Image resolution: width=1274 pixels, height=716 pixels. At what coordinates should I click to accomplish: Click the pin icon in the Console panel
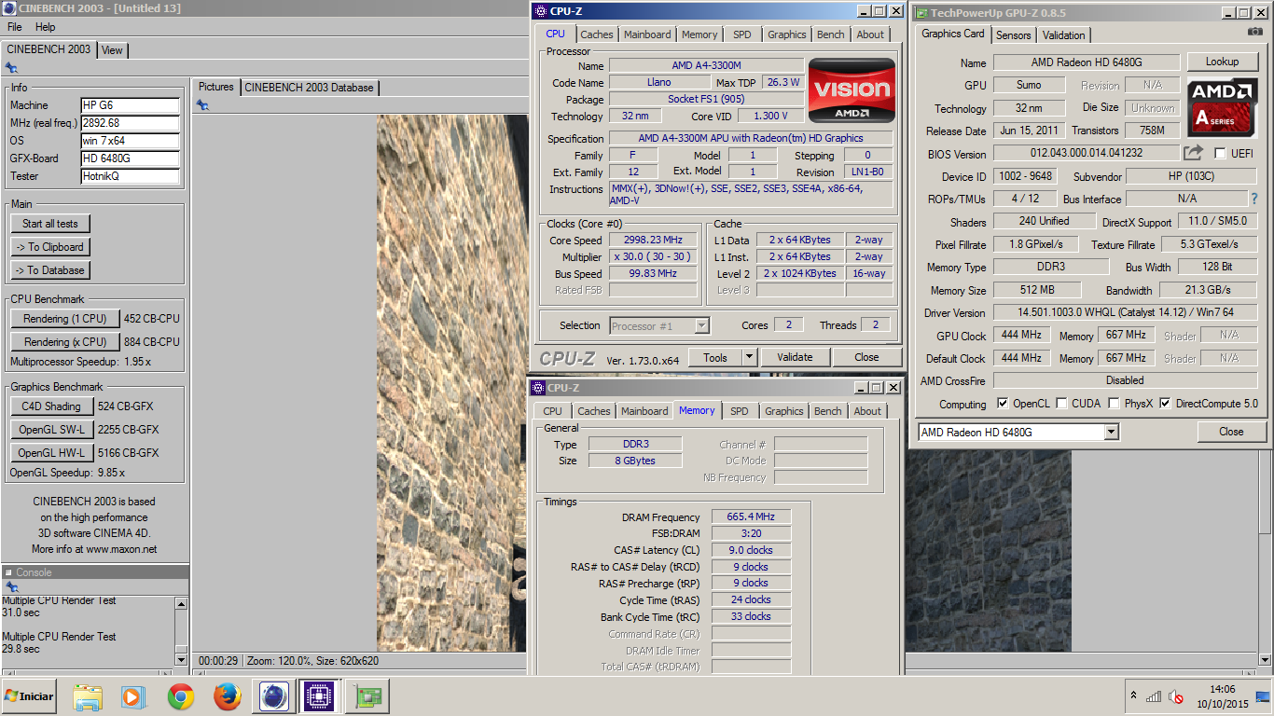tap(11, 587)
